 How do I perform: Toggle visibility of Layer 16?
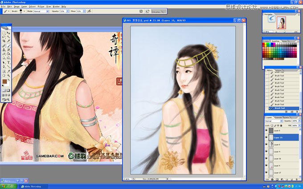pos(266,158)
